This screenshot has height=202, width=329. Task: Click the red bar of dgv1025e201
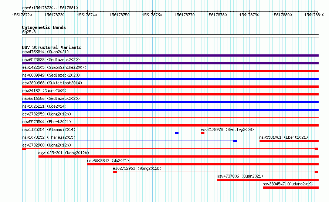pos(179,156)
